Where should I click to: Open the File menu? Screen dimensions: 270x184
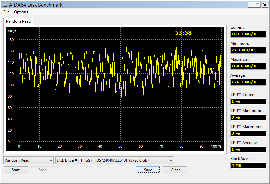[x=6, y=12]
